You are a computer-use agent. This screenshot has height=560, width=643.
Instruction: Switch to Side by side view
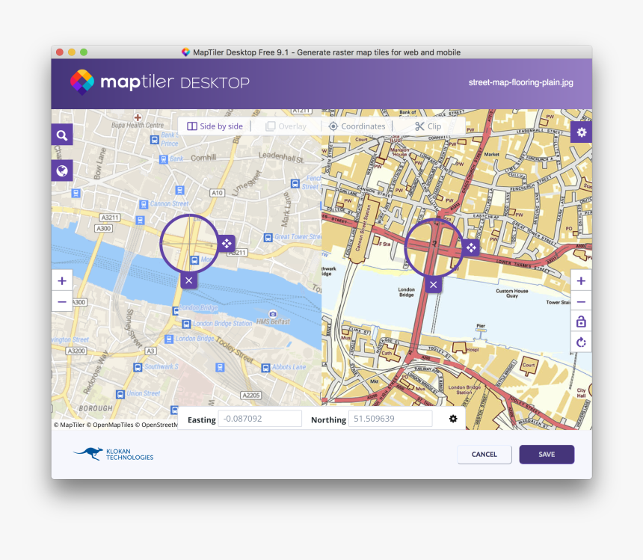[215, 126]
